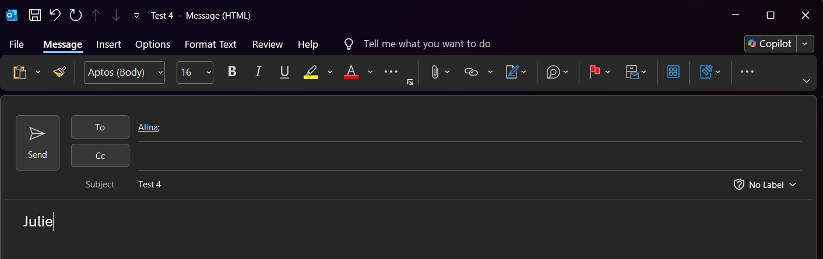823x259 pixels.
Task: Open the Attach File dropdown arrow
Action: click(x=448, y=72)
